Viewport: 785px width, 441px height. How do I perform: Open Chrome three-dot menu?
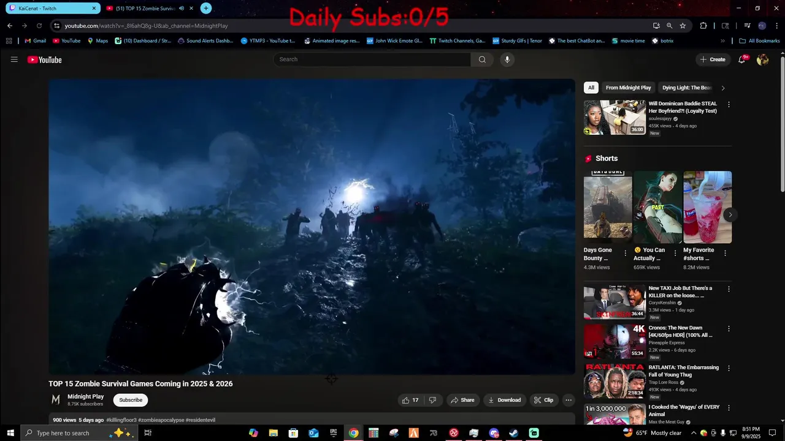[776, 26]
